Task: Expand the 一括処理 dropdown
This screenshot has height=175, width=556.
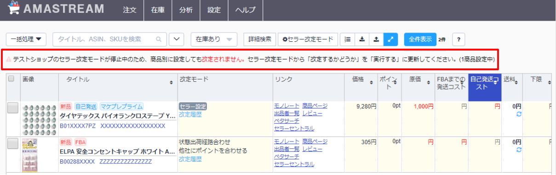Action: pyautogui.click(x=26, y=40)
